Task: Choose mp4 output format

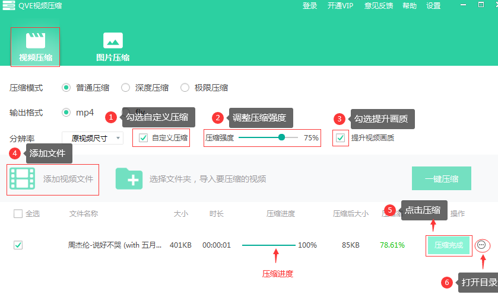Action: [x=66, y=113]
